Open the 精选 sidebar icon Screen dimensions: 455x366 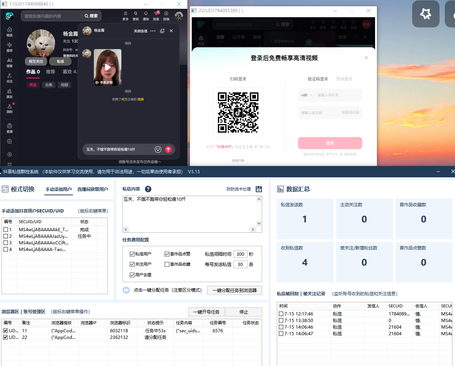click(x=10, y=32)
